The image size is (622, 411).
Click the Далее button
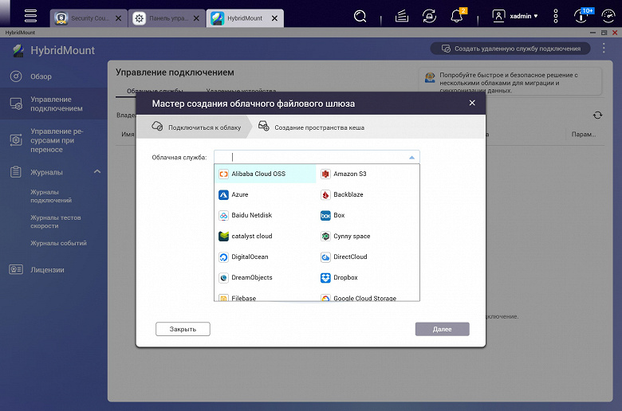coord(443,329)
